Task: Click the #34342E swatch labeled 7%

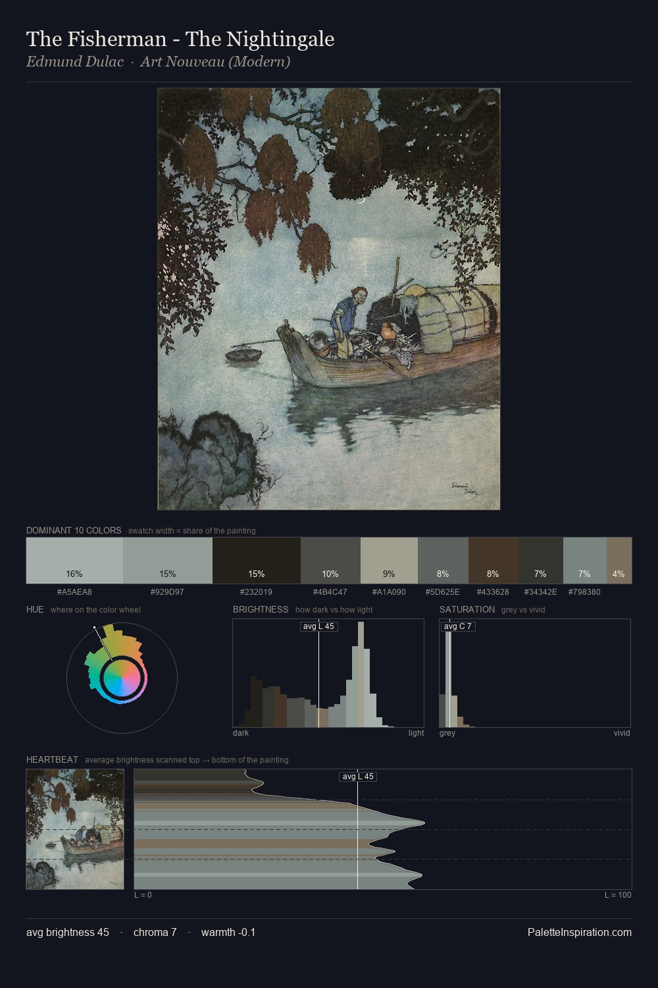Action: tap(541, 561)
